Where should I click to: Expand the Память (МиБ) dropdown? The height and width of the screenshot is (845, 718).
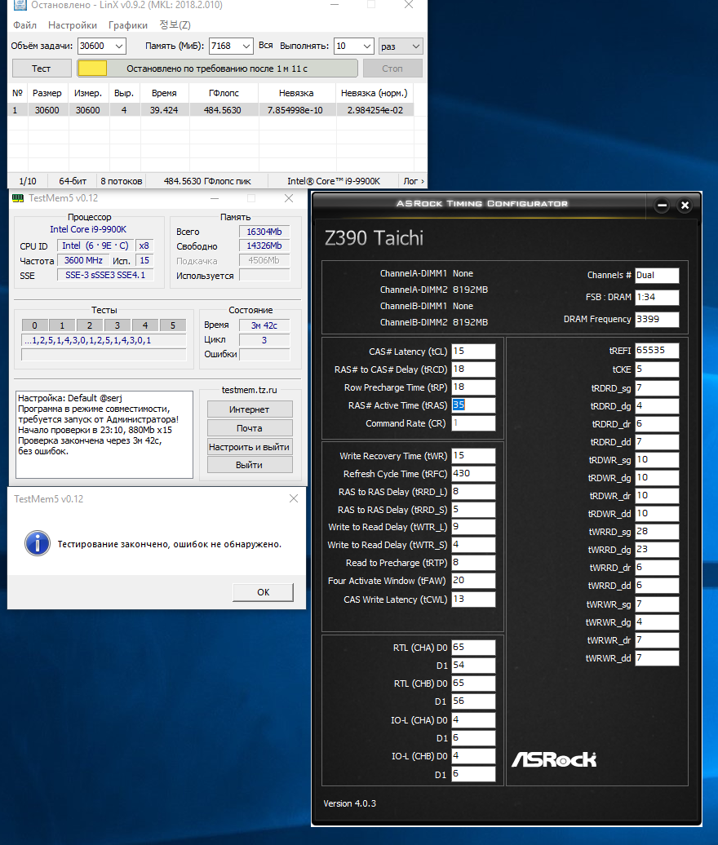(x=246, y=46)
